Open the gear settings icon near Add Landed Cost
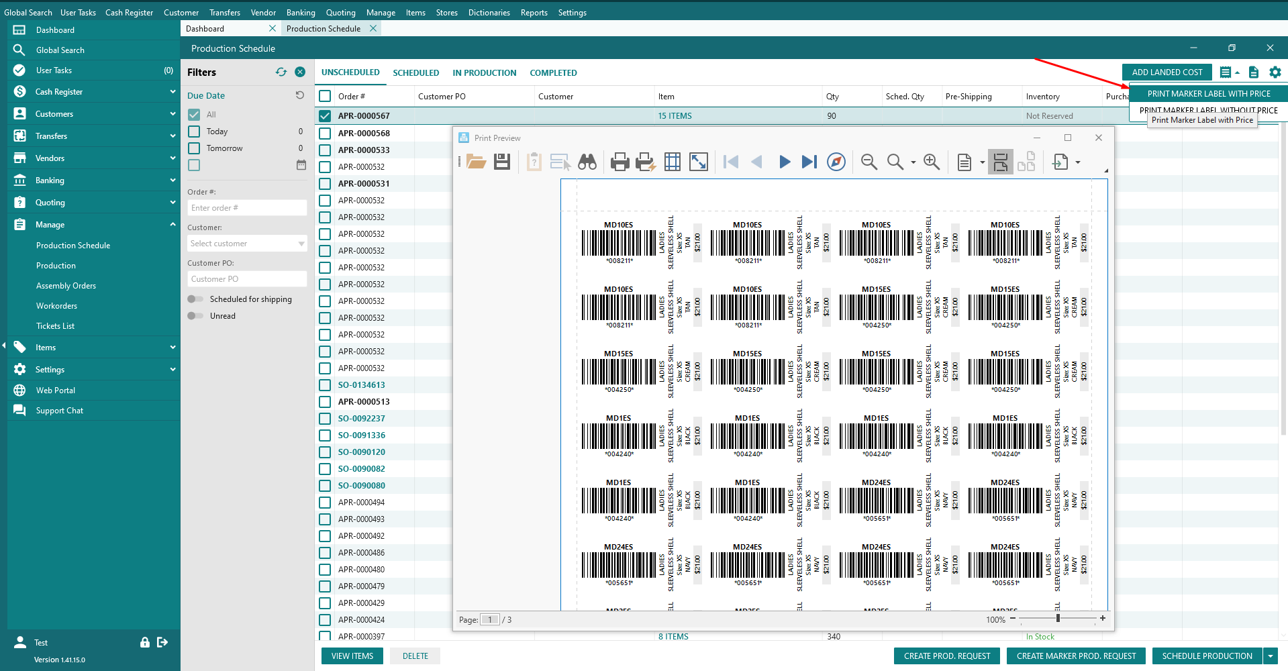Viewport: 1288px width, 671px height. click(x=1275, y=72)
